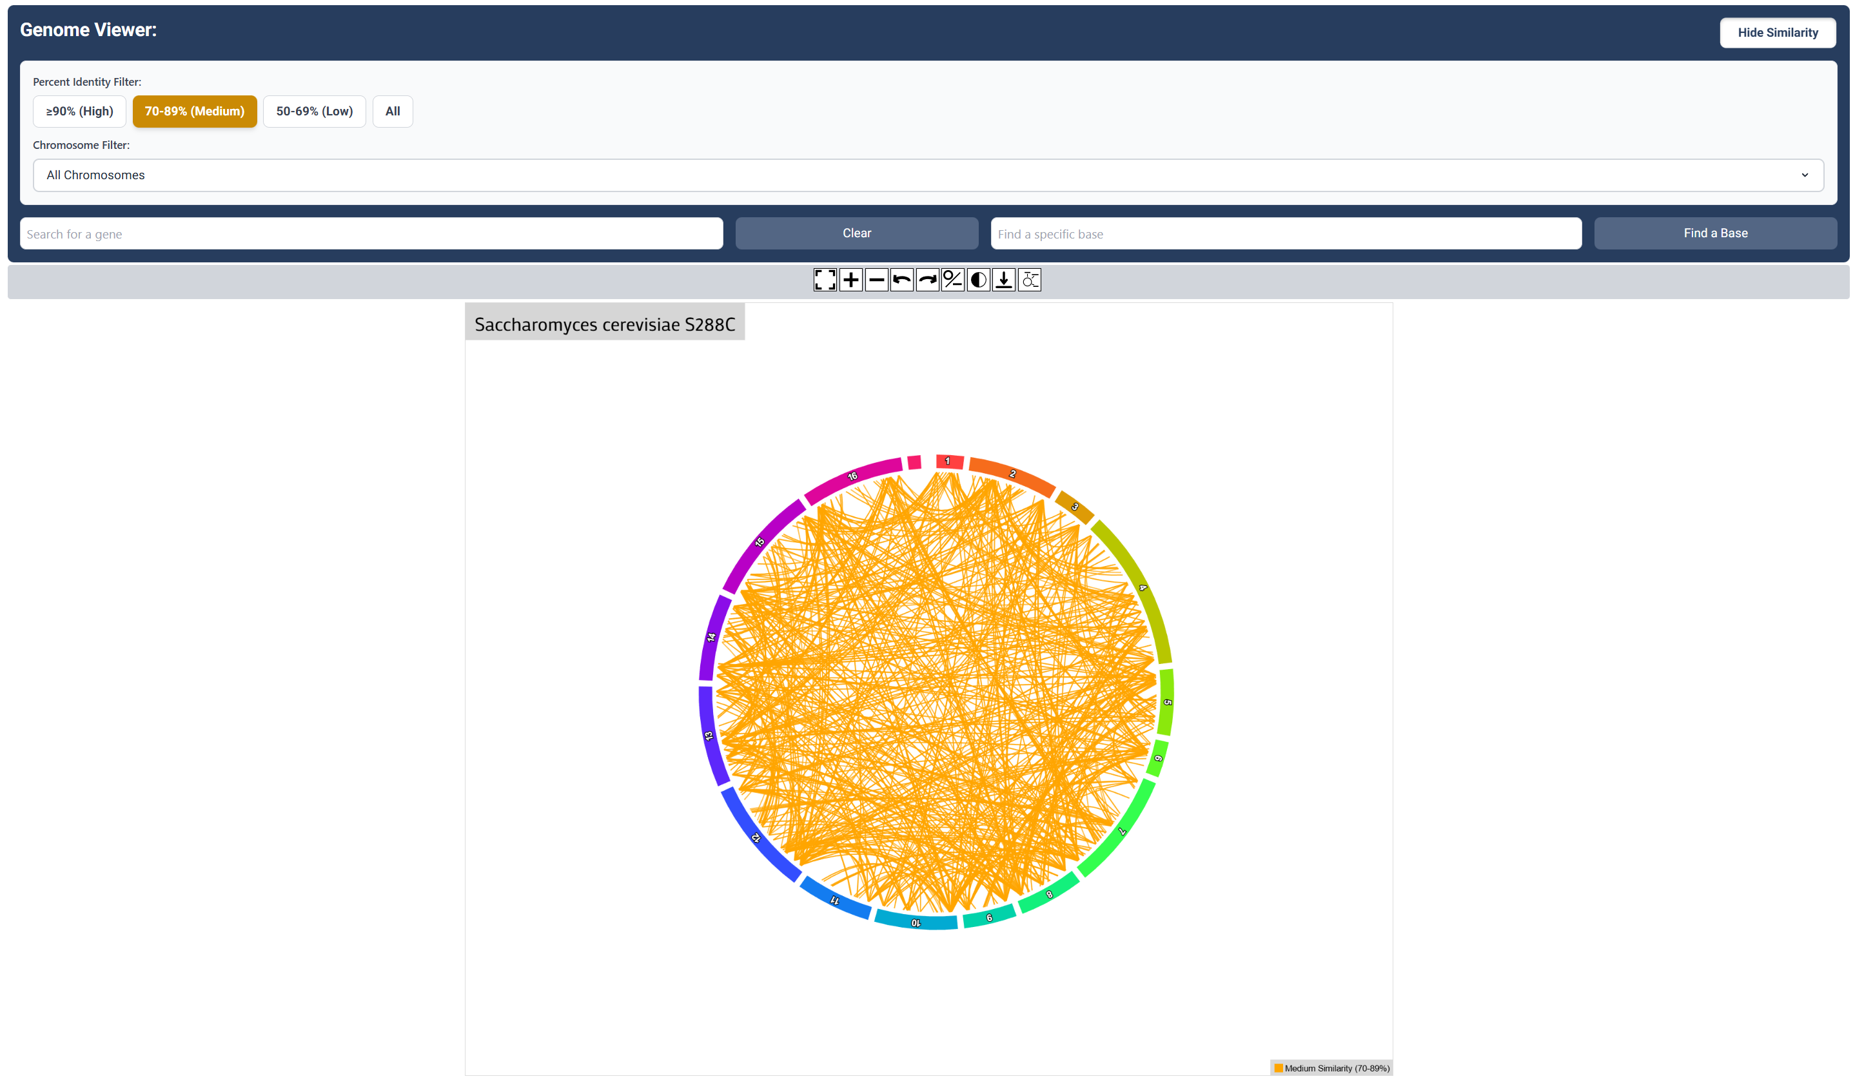Click the chromosome dropdown chevron

pyautogui.click(x=1805, y=175)
